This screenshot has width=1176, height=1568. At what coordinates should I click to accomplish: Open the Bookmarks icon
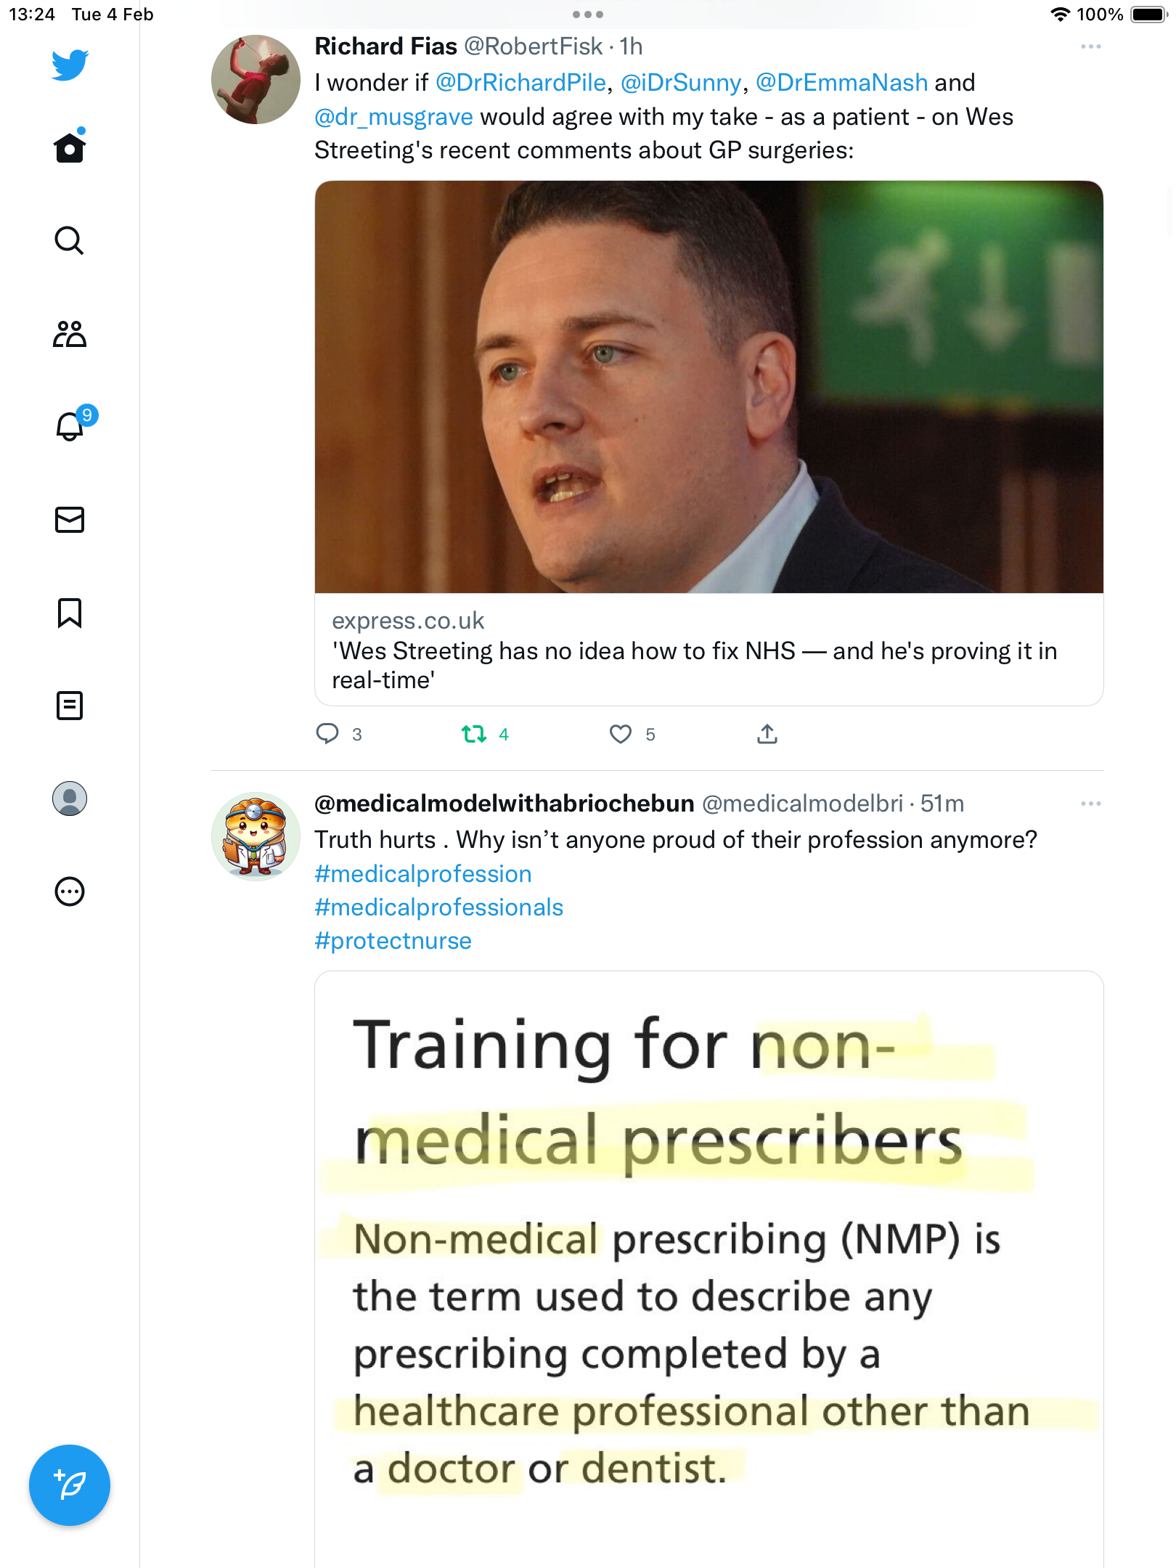point(70,613)
